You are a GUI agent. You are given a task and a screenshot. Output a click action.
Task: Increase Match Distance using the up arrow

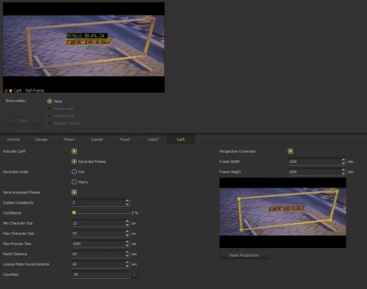click(x=127, y=252)
